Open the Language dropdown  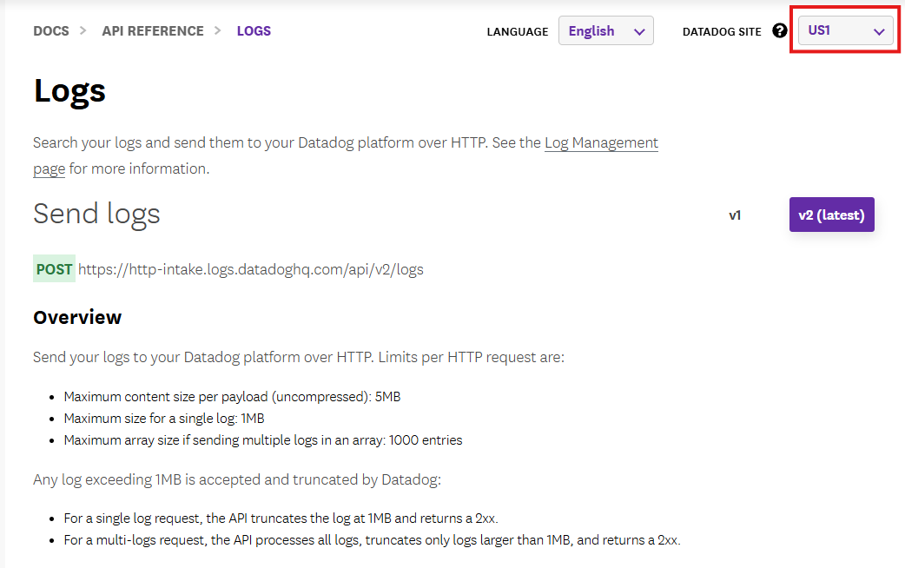tap(605, 30)
